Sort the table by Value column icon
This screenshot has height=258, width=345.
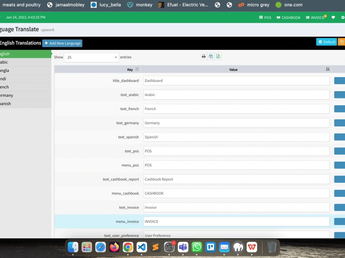pos(328,69)
